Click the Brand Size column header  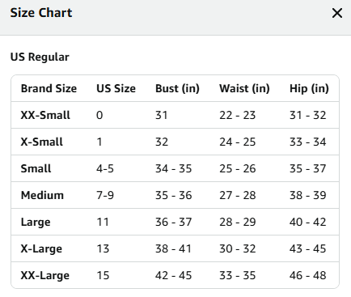[x=49, y=88]
